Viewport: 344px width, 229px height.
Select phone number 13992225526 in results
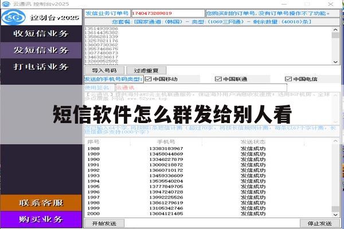pos(166,198)
